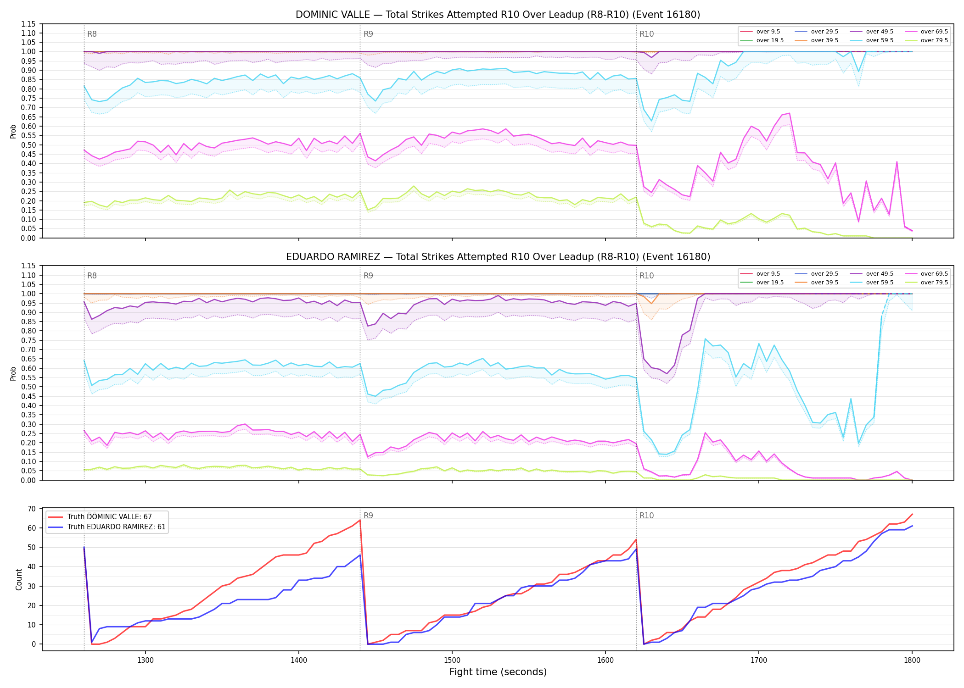964x688 pixels.
Task: Click 'Prob' y-axis label of Dominic Valle chart
Action: (x=13, y=132)
